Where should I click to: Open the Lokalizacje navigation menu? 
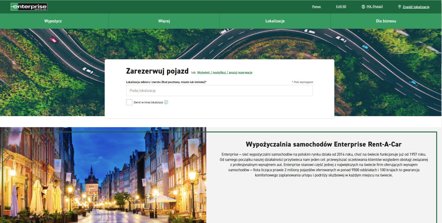point(275,21)
